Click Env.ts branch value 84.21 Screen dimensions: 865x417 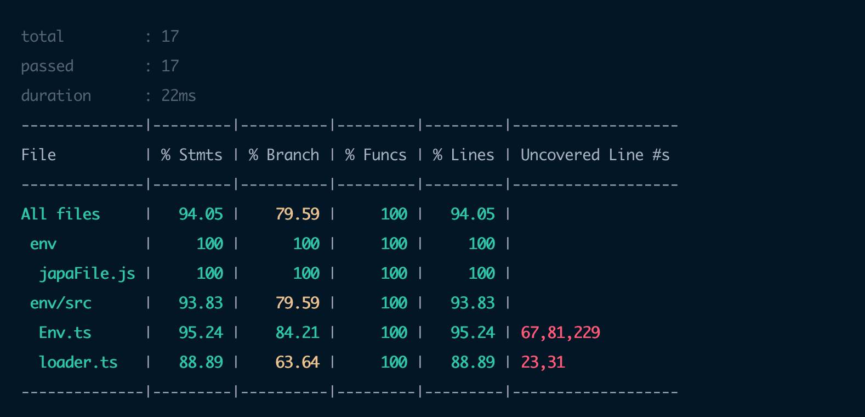(298, 333)
